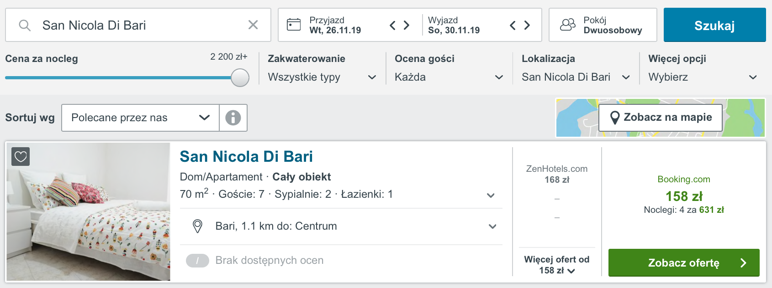Go to previous arrival date
The width and height of the screenshot is (772, 288).
tap(392, 25)
